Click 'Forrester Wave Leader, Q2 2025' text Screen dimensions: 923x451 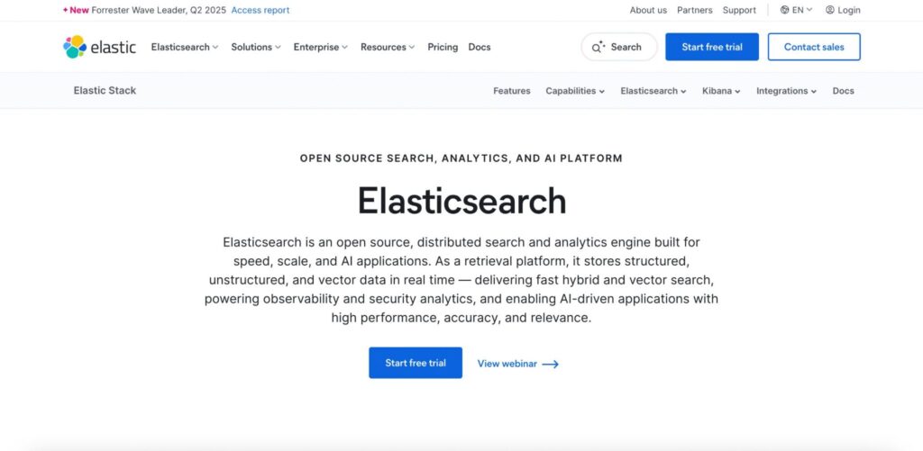pyautogui.click(x=159, y=10)
